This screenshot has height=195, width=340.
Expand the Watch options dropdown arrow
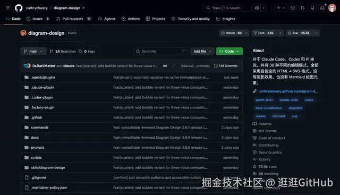[246, 33]
